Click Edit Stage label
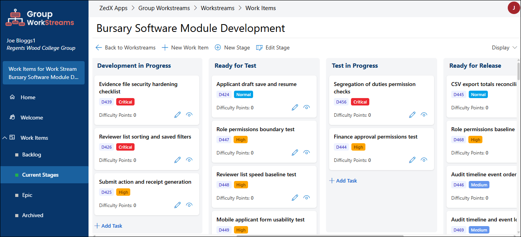521x237 pixels. click(x=278, y=47)
